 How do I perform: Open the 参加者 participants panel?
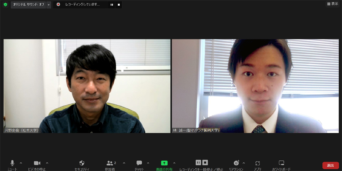[x=110, y=163]
